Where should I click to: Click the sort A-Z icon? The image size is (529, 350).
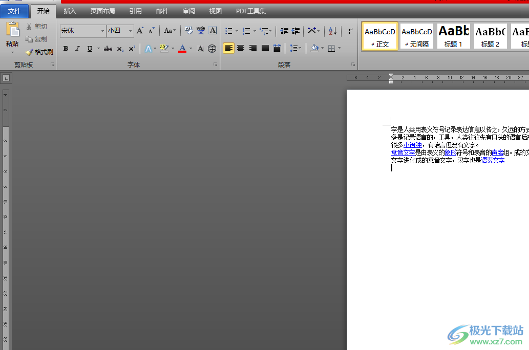(x=332, y=31)
